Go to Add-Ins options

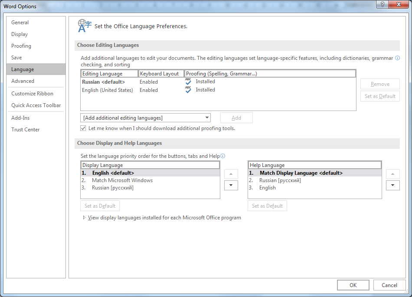click(x=36, y=118)
